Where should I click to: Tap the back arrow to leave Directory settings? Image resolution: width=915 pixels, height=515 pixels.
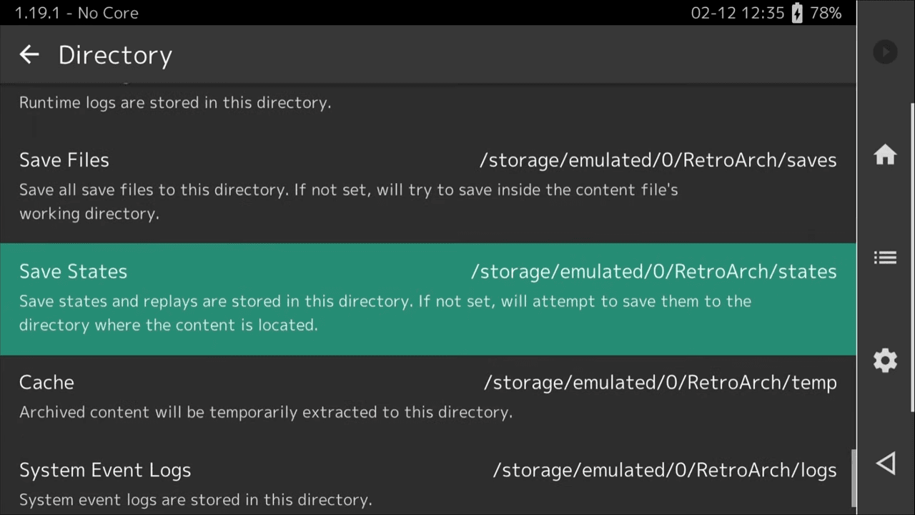click(29, 54)
